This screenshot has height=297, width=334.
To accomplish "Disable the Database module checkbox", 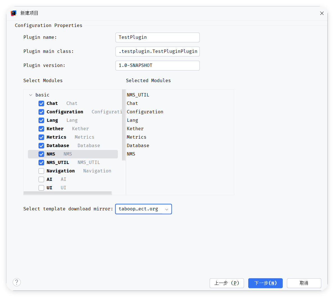I will (x=41, y=146).
